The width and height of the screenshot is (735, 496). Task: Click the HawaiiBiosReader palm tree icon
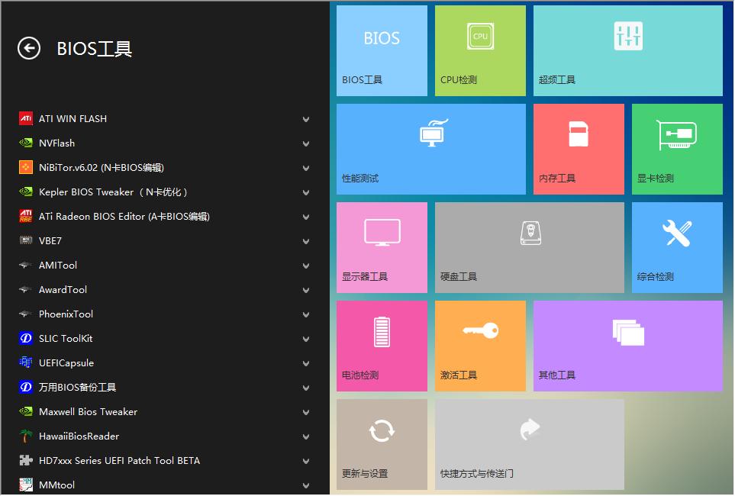pyautogui.click(x=26, y=436)
